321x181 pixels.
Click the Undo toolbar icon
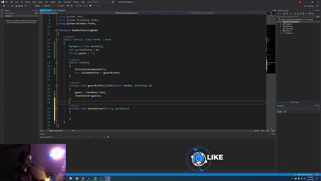point(26,6)
